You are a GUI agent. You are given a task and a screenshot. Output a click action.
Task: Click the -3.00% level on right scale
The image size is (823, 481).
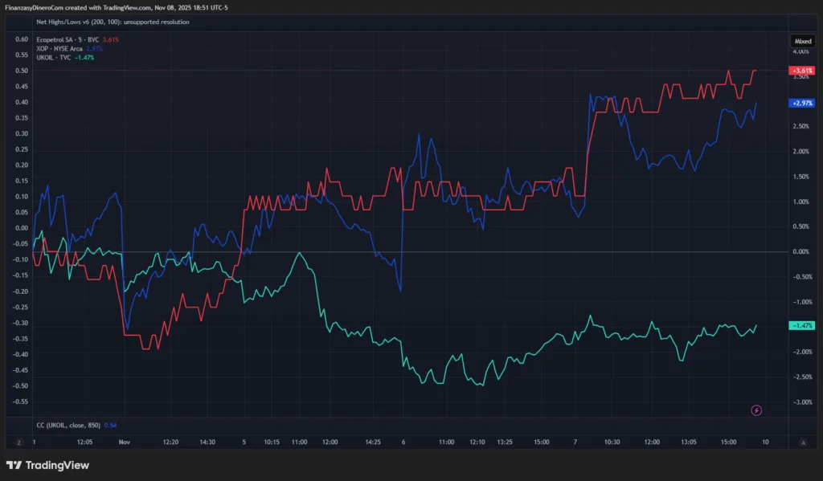(x=801, y=402)
